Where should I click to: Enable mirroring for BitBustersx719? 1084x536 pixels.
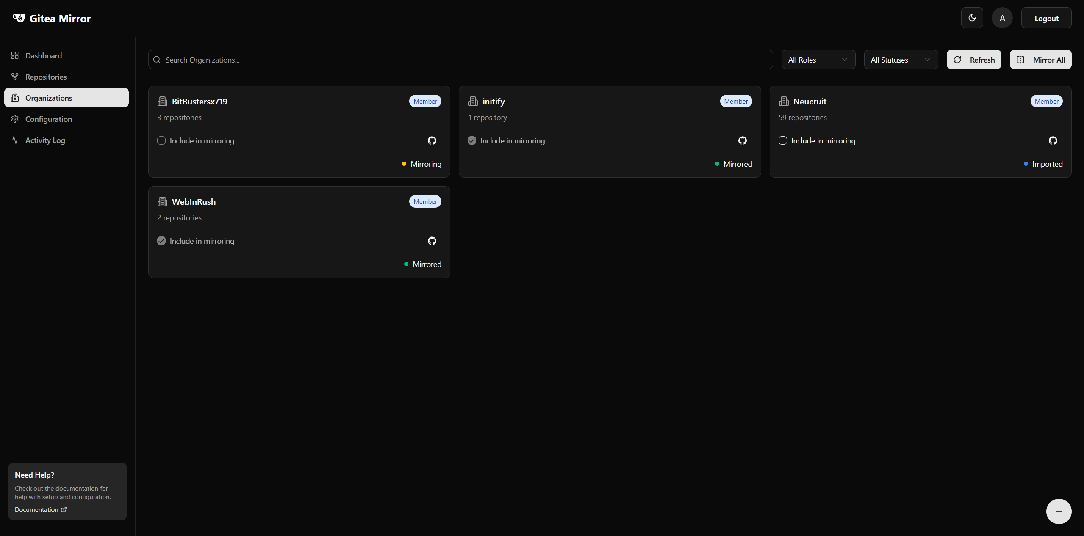pos(161,140)
